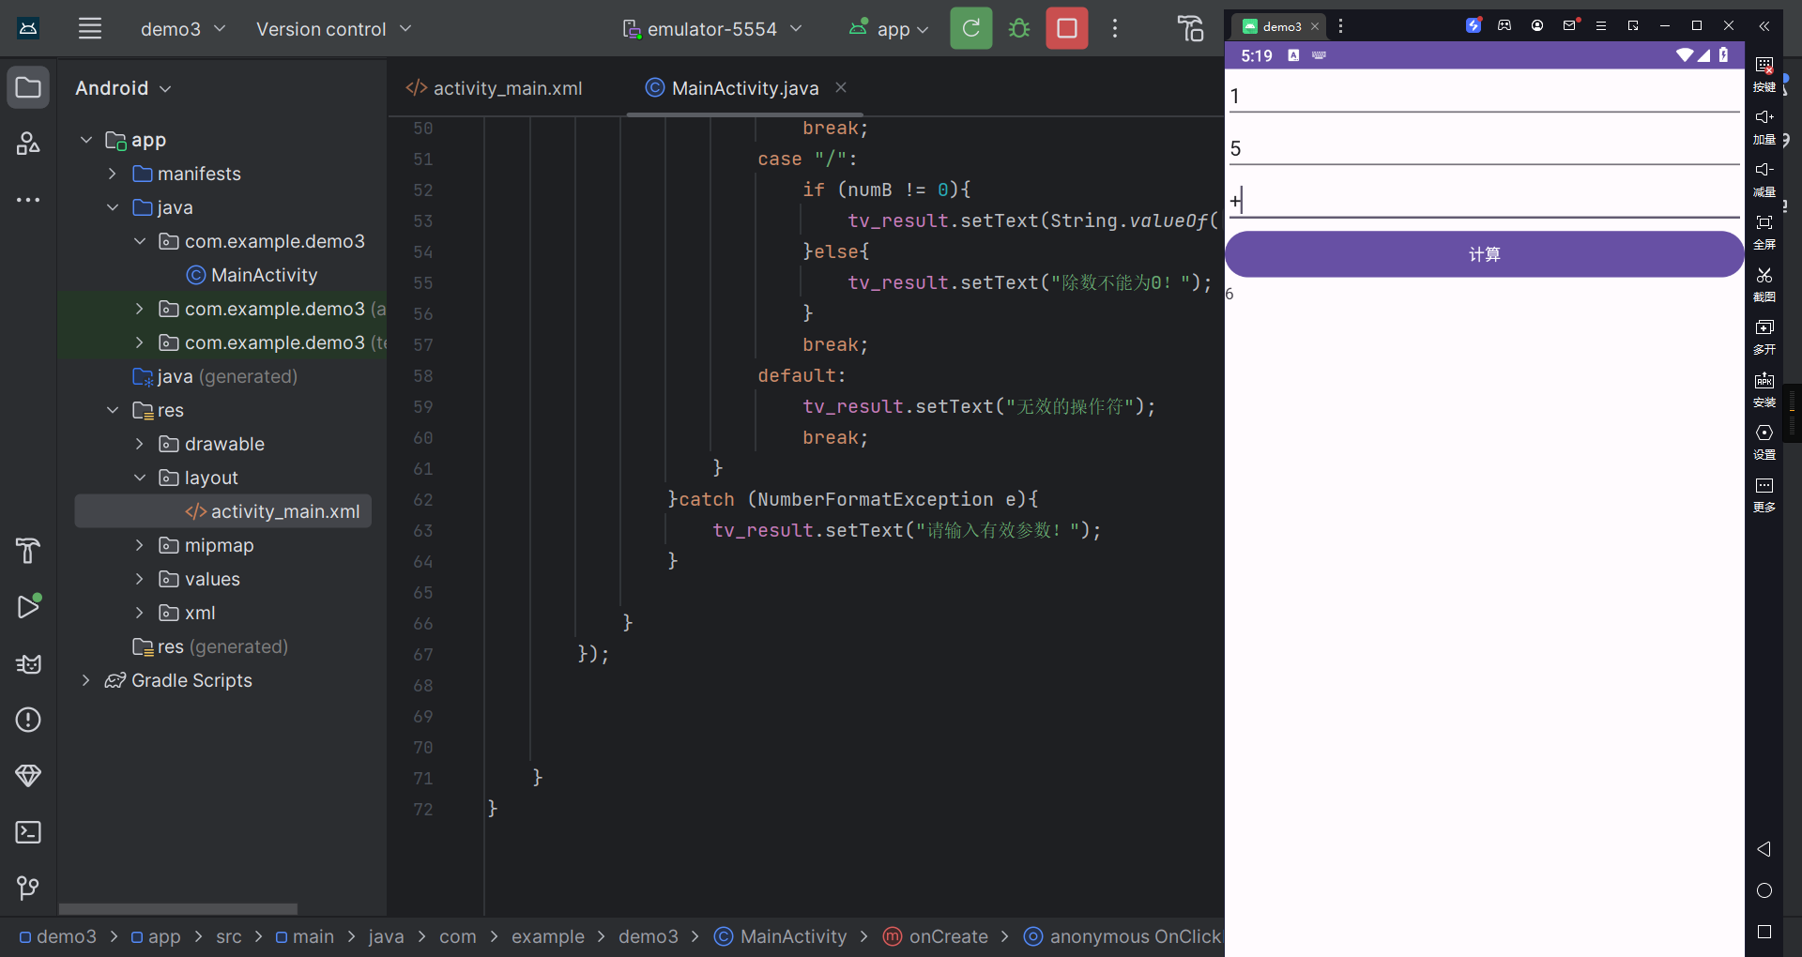Screen dimensions: 1802x957
Task: Switch to activity_main.xml editor tab
Action: tap(494, 88)
